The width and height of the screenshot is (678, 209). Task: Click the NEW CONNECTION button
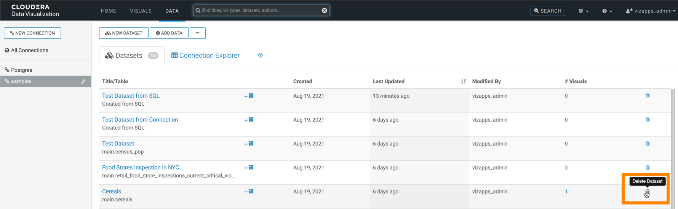(x=32, y=33)
